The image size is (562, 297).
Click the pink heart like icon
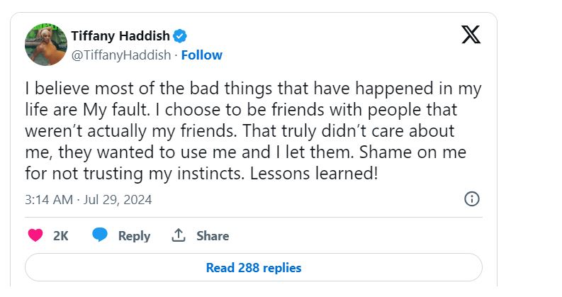coord(35,235)
